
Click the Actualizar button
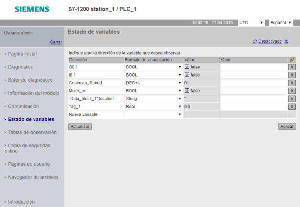click(80, 127)
